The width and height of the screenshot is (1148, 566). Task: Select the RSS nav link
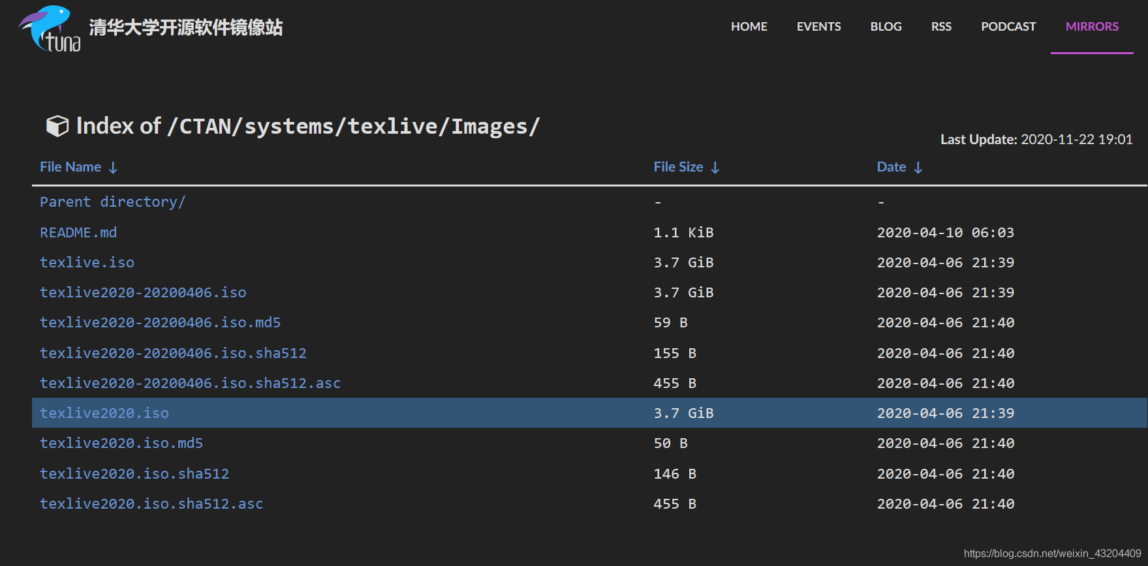(x=941, y=27)
